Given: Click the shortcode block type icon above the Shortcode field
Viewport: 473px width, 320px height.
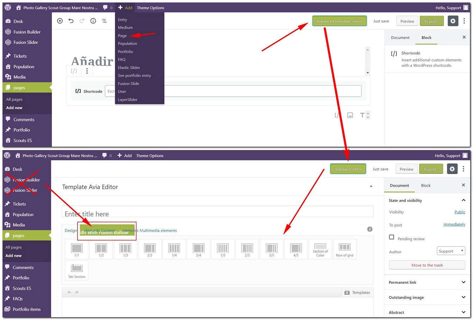Looking at the screenshot, I should [x=74, y=71].
